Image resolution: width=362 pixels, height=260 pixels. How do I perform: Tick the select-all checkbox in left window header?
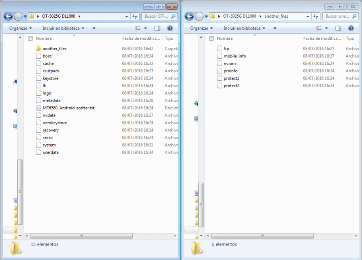[x=30, y=38]
